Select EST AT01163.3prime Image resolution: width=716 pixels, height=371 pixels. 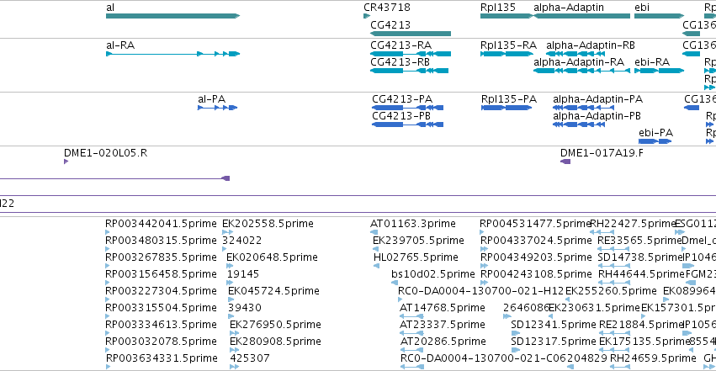point(413,224)
